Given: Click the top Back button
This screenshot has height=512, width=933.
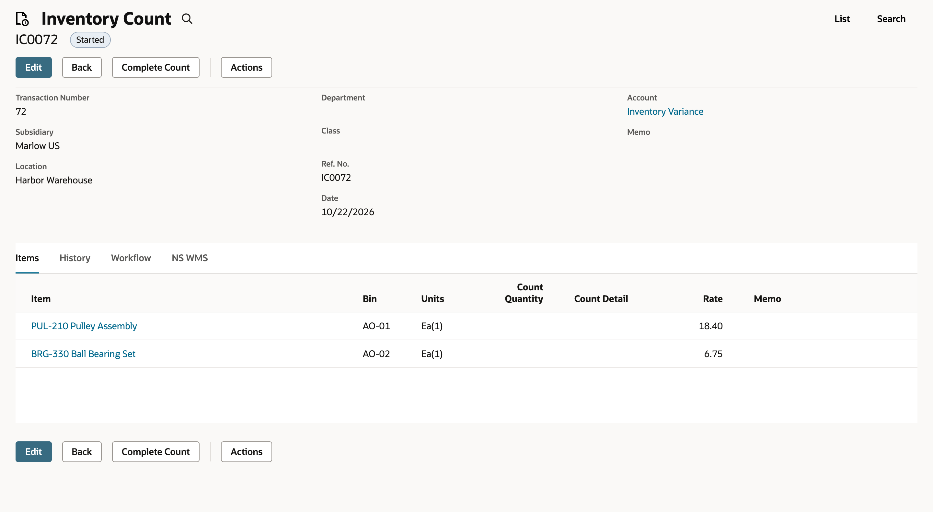Looking at the screenshot, I should (x=82, y=67).
